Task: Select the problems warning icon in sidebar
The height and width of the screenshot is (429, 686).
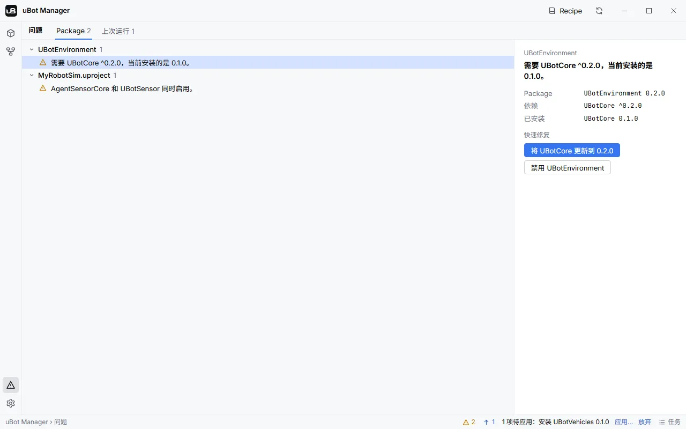Action: click(11, 385)
